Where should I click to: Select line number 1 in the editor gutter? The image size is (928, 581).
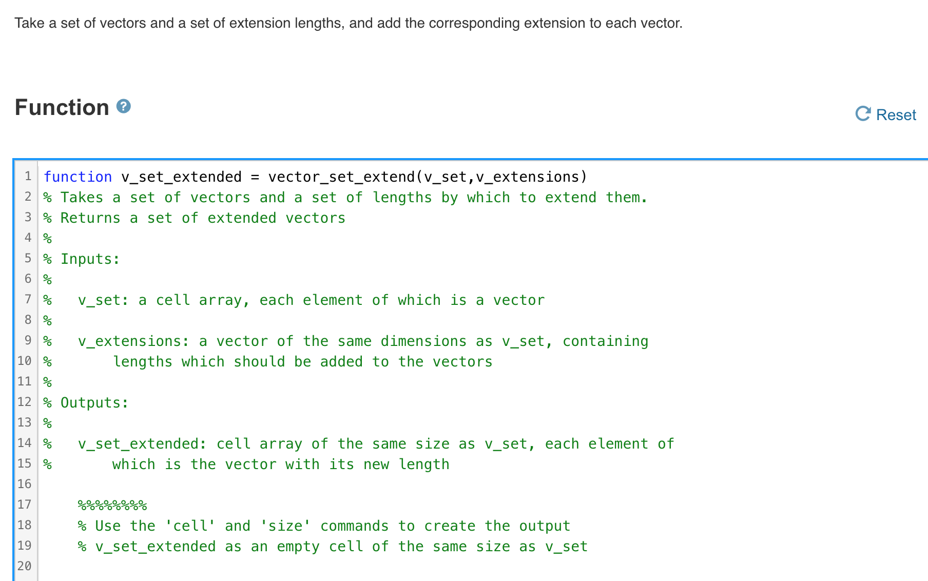pyautogui.click(x=27, y=177)
